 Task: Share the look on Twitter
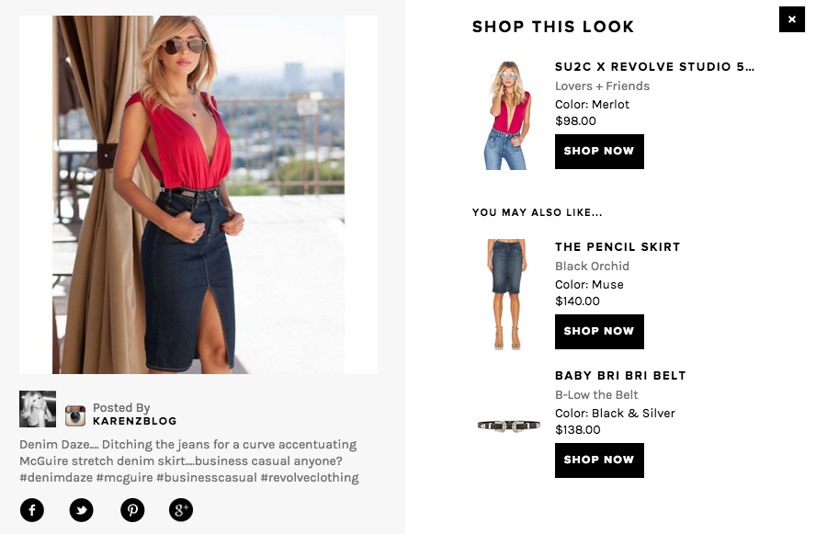[81, 510]
